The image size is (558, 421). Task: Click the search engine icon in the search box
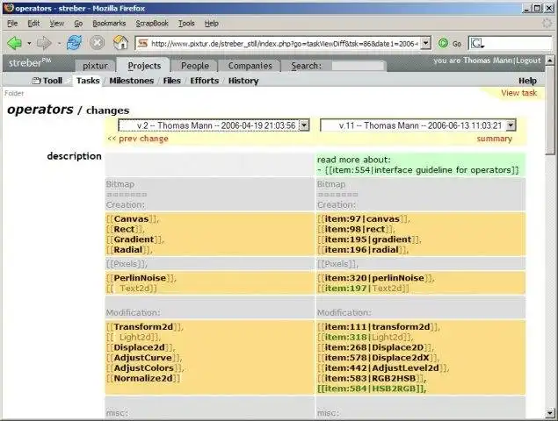pos(477,43)
